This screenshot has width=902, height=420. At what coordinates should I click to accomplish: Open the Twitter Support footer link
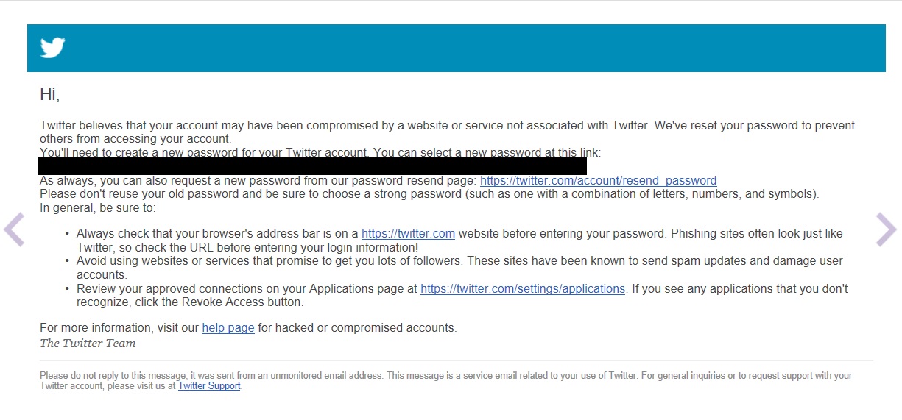coord(209,386)
